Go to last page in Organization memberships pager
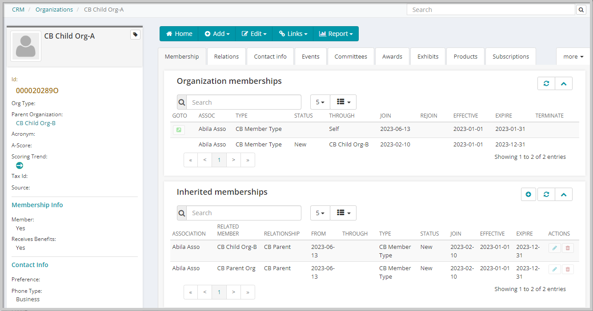Screen dimensions: 593x311 248,160
